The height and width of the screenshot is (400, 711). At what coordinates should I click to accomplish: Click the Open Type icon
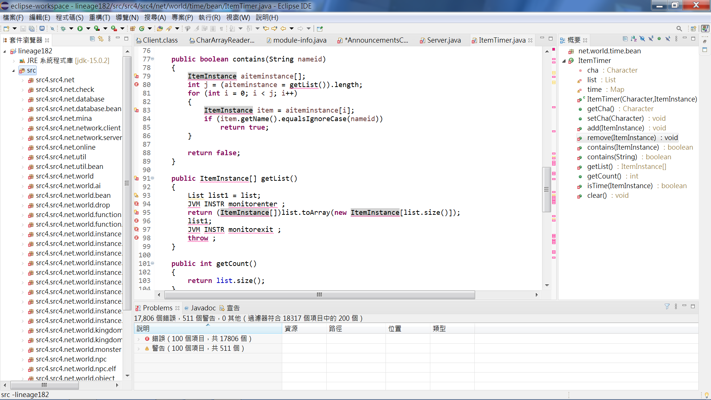point(160,29)
